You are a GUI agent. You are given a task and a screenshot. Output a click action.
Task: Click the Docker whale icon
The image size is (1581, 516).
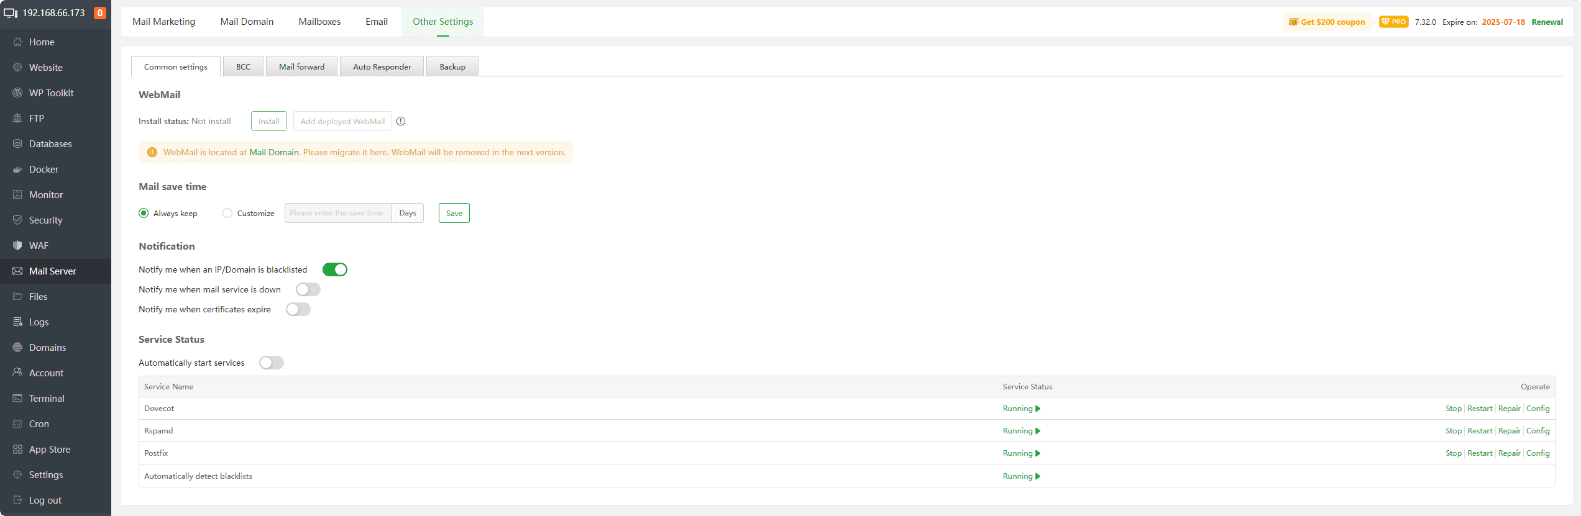point(17,170)
